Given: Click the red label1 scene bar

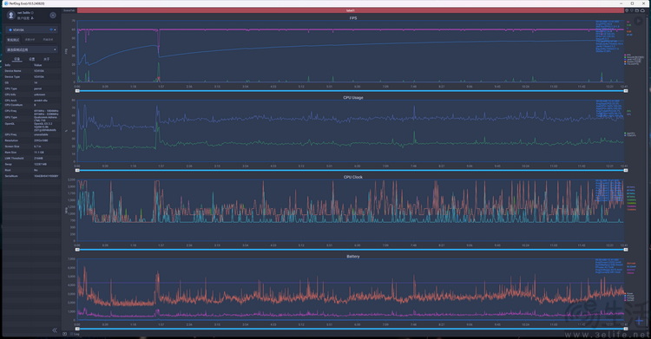Looking at the screenshot, I should (350, 10).
